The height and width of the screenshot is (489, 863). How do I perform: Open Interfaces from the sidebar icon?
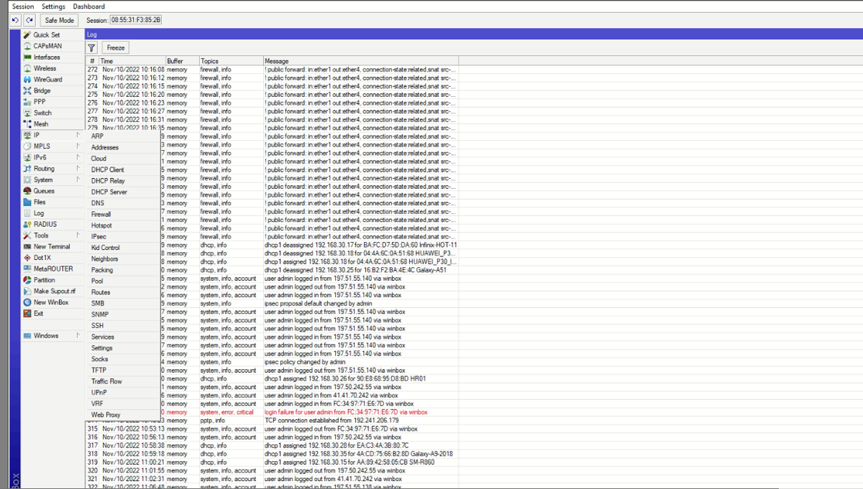pos(27,57)
